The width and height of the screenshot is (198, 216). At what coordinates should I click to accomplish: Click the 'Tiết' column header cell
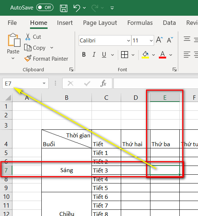pos(106,139)
